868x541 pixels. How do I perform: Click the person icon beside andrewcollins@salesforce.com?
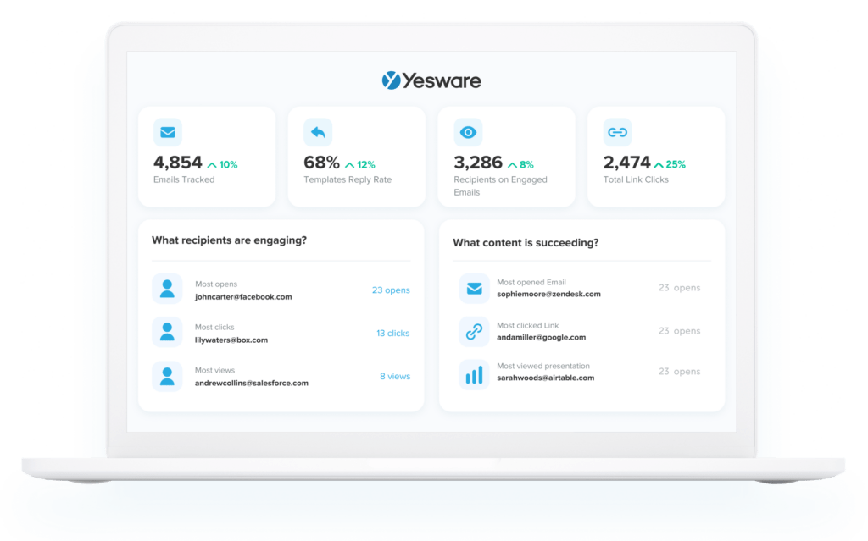167,376
